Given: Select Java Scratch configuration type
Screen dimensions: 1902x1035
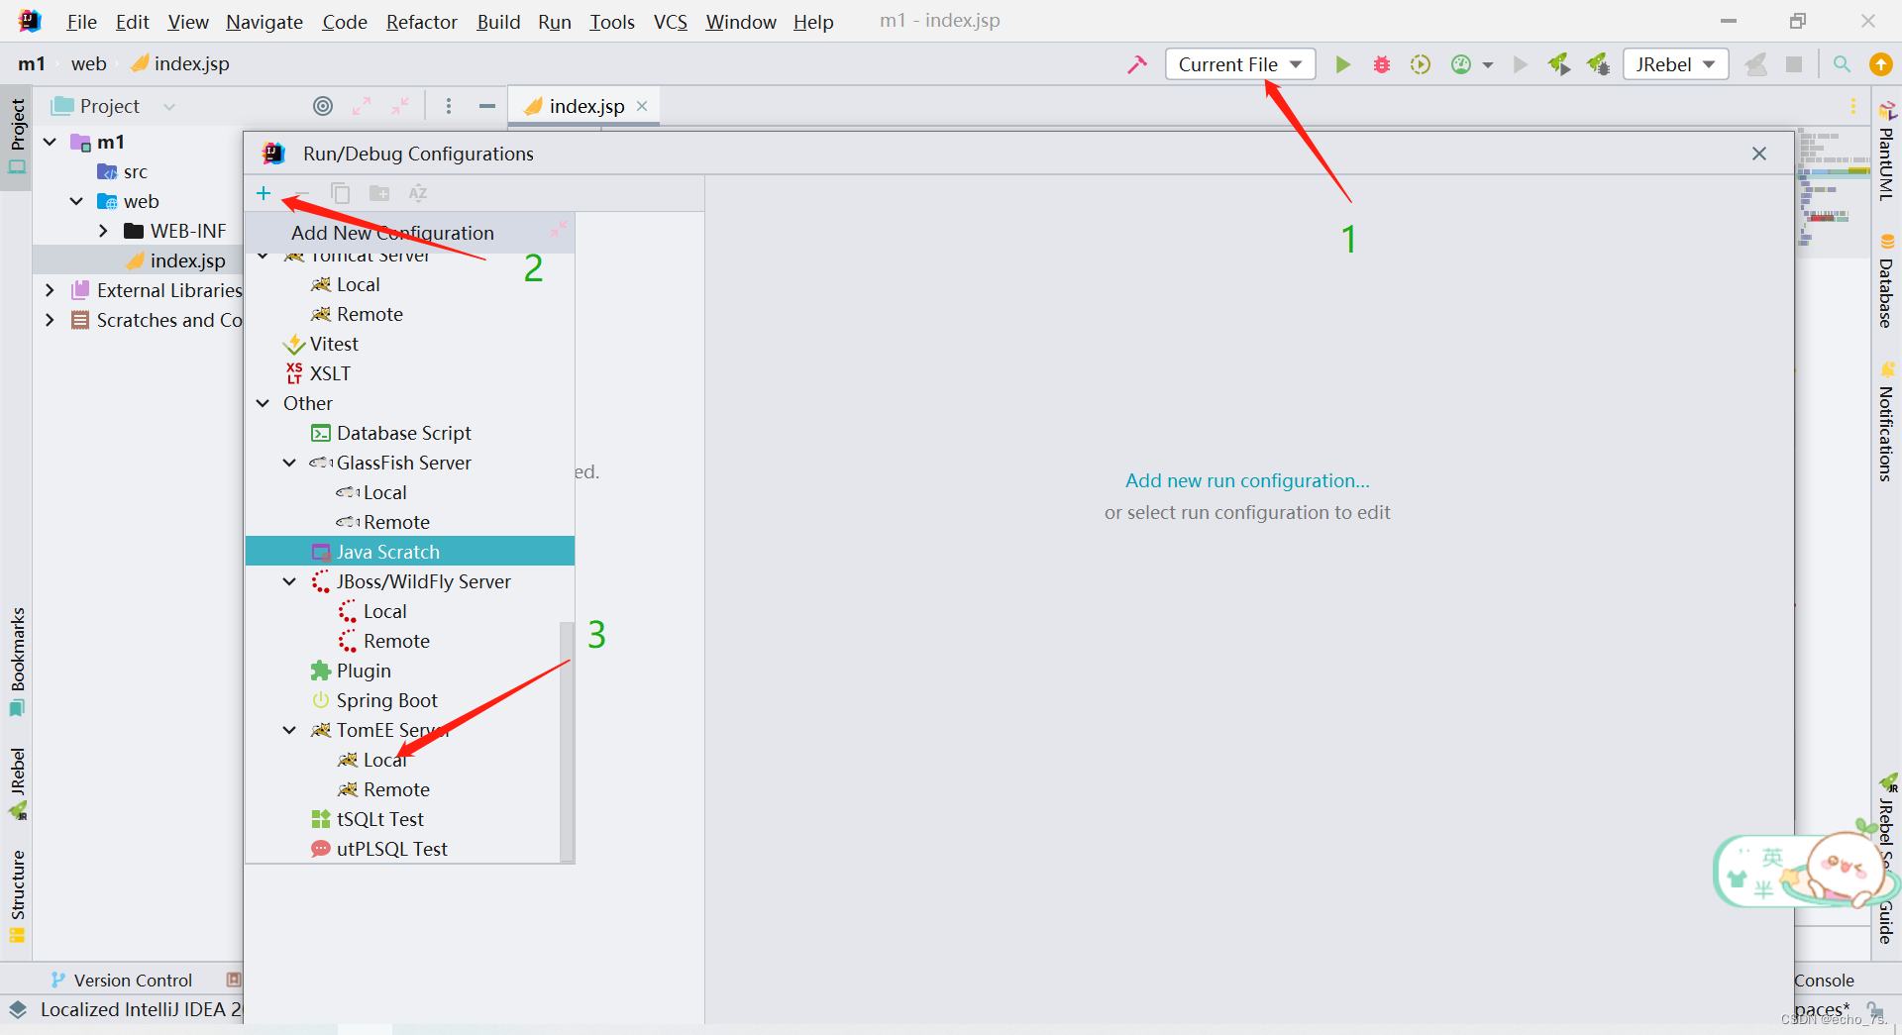Looking at the screenshot, I should click(410, 552).
